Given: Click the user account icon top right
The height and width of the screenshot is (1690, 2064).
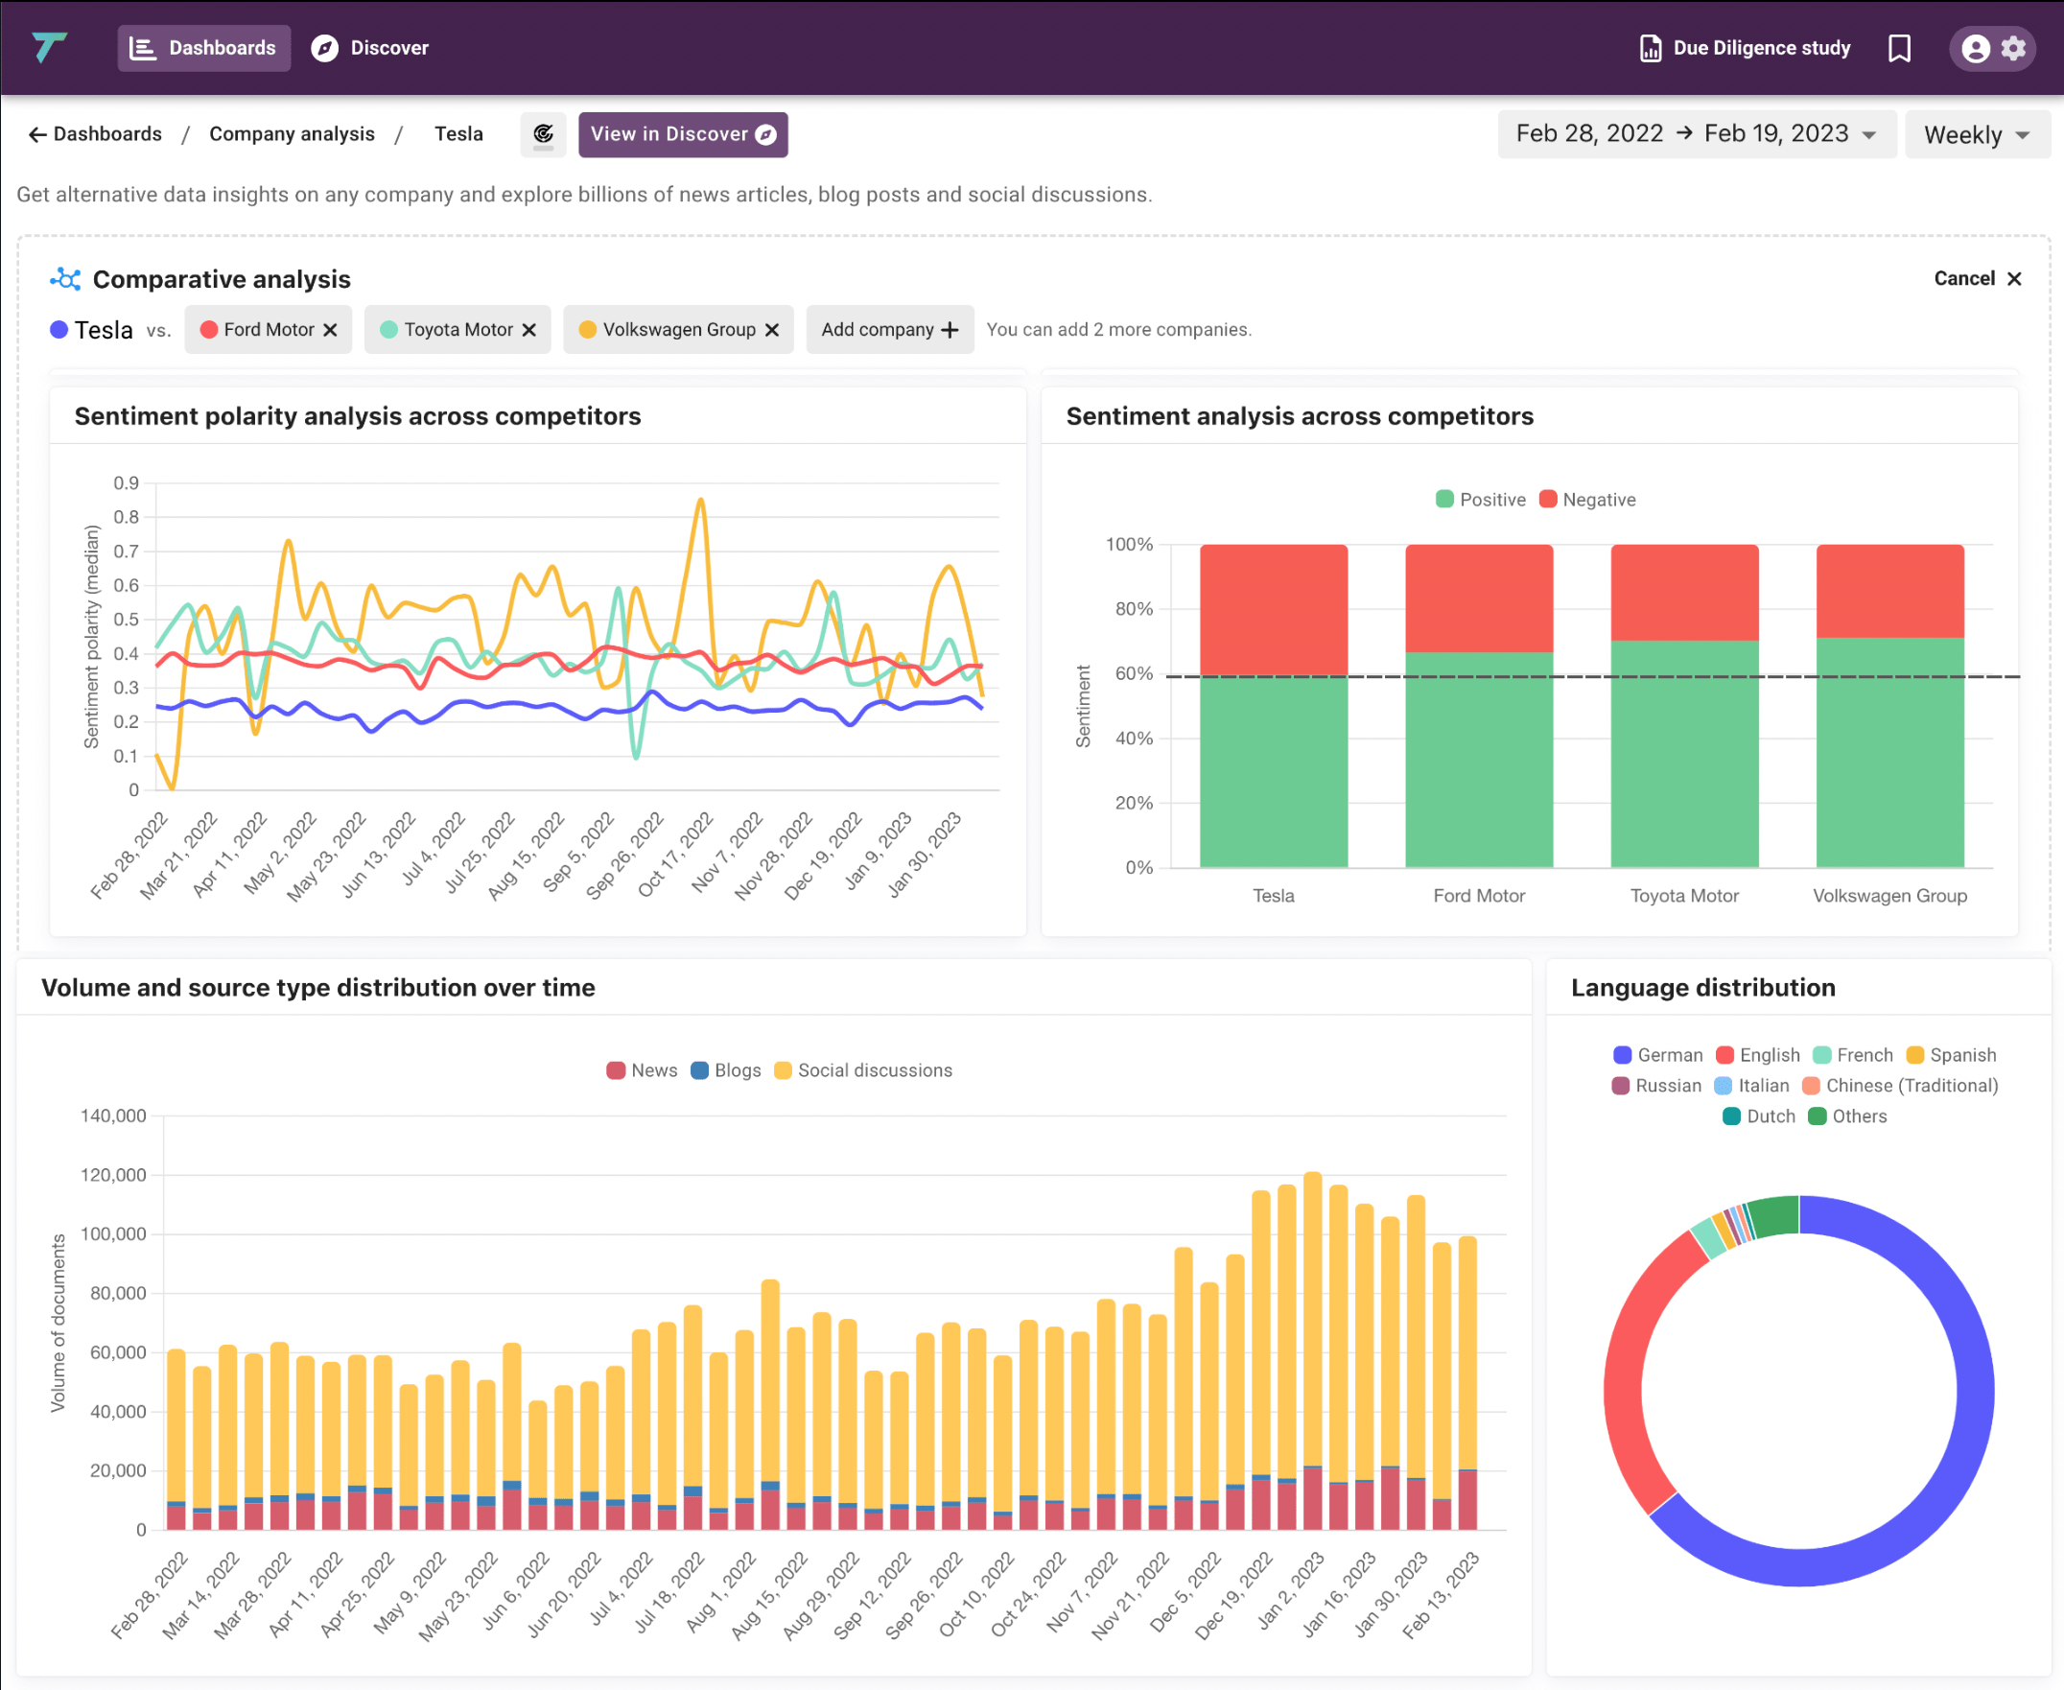Looking at the screenshot, I should [x=1980, y=46].
